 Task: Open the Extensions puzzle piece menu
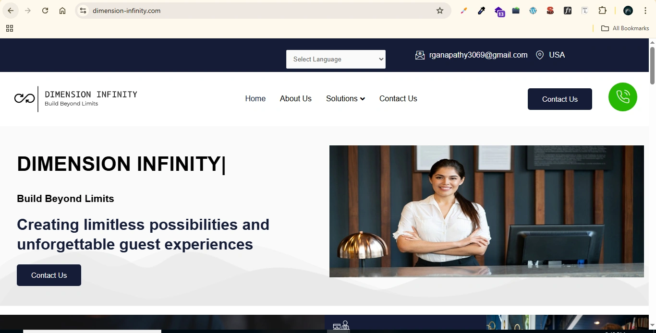click(602, 11)
